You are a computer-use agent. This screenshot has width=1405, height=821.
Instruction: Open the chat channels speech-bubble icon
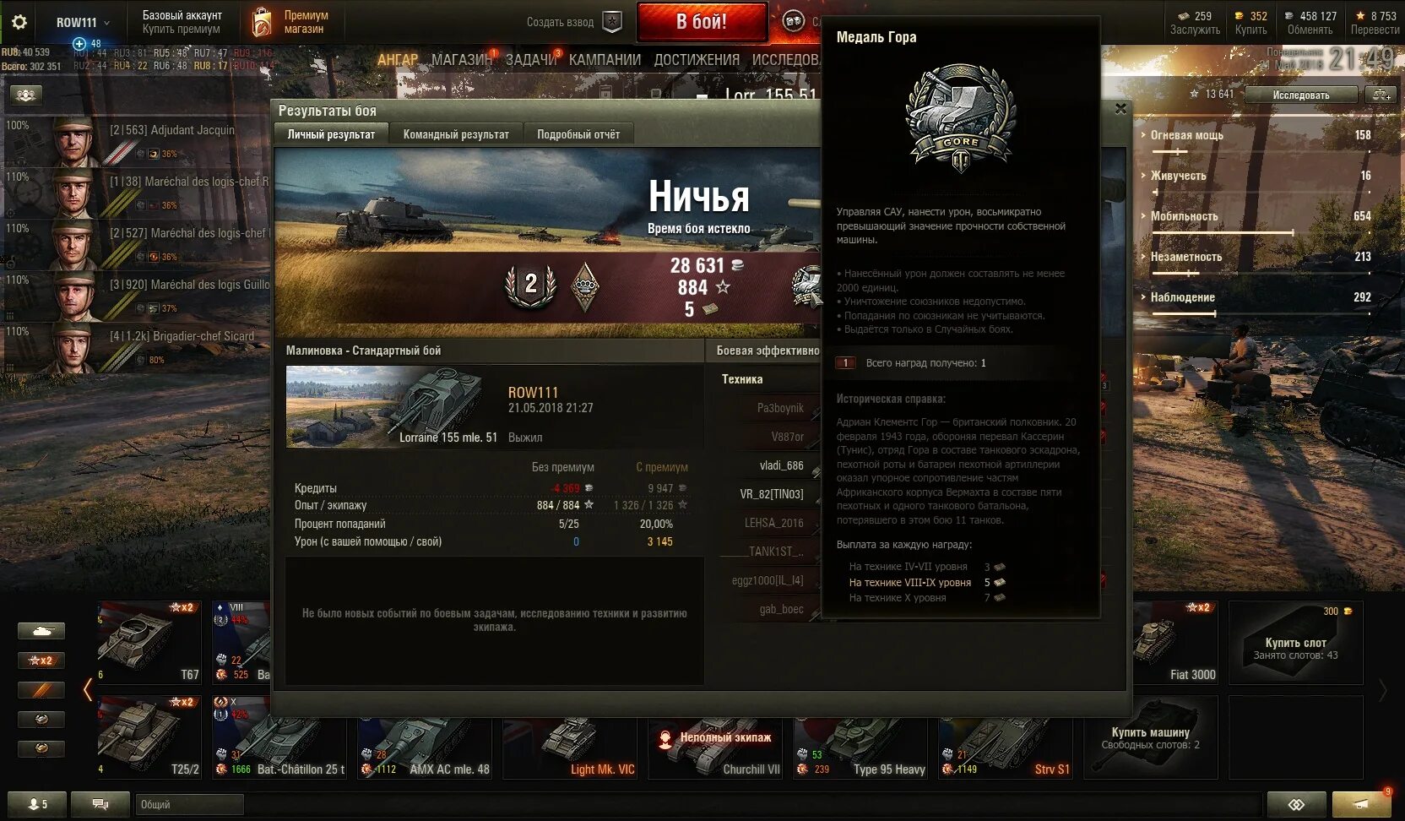point(100,804)
